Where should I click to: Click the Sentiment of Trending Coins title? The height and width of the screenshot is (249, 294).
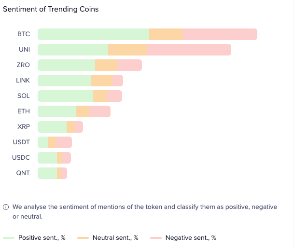(51, 10)
